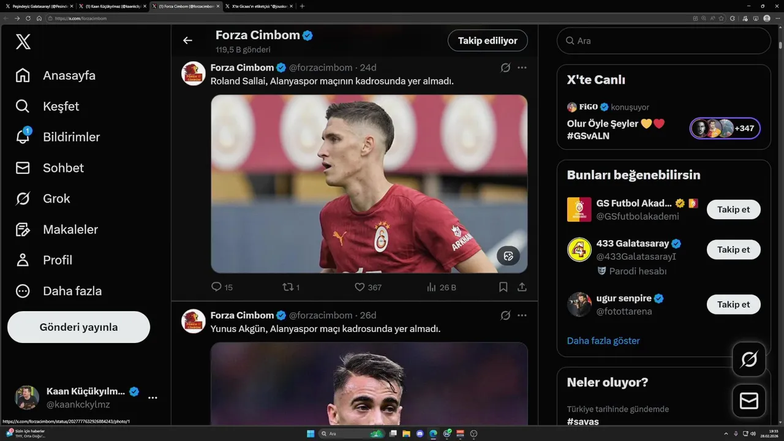Open the Daha fazla göster link
The width and height of the screenshot is (784, 441).
tap(603, 341)
